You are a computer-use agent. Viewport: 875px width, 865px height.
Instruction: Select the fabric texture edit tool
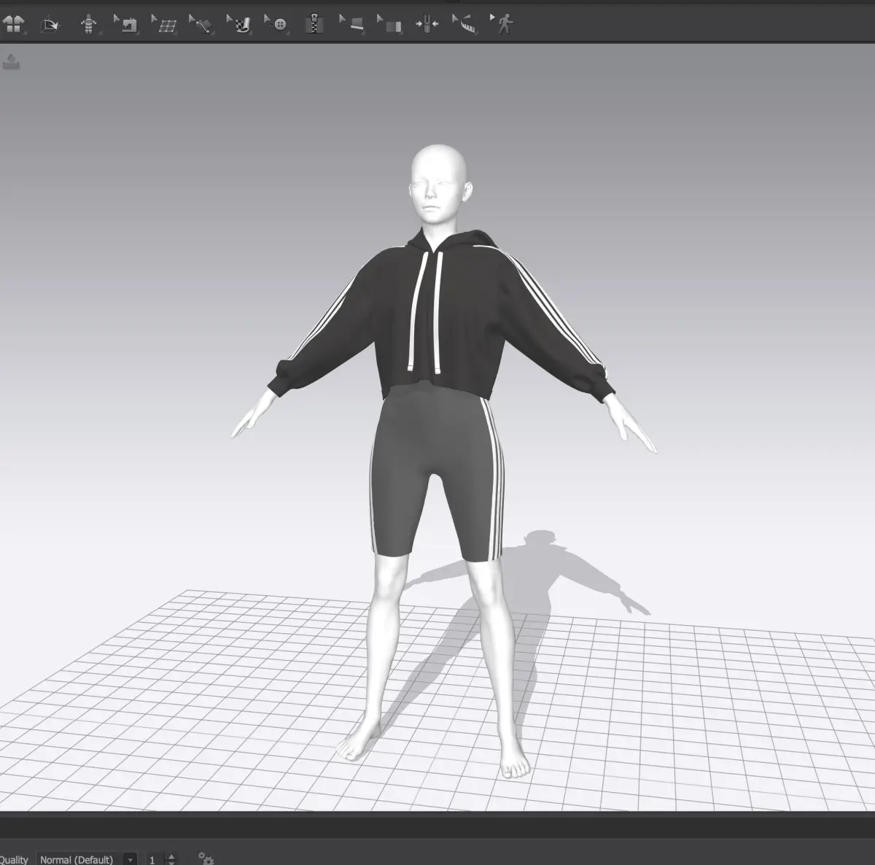coord(241,25)
